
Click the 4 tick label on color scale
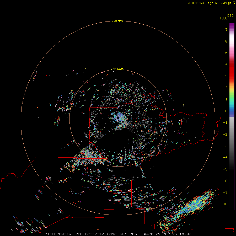click(x=226, y=65)
